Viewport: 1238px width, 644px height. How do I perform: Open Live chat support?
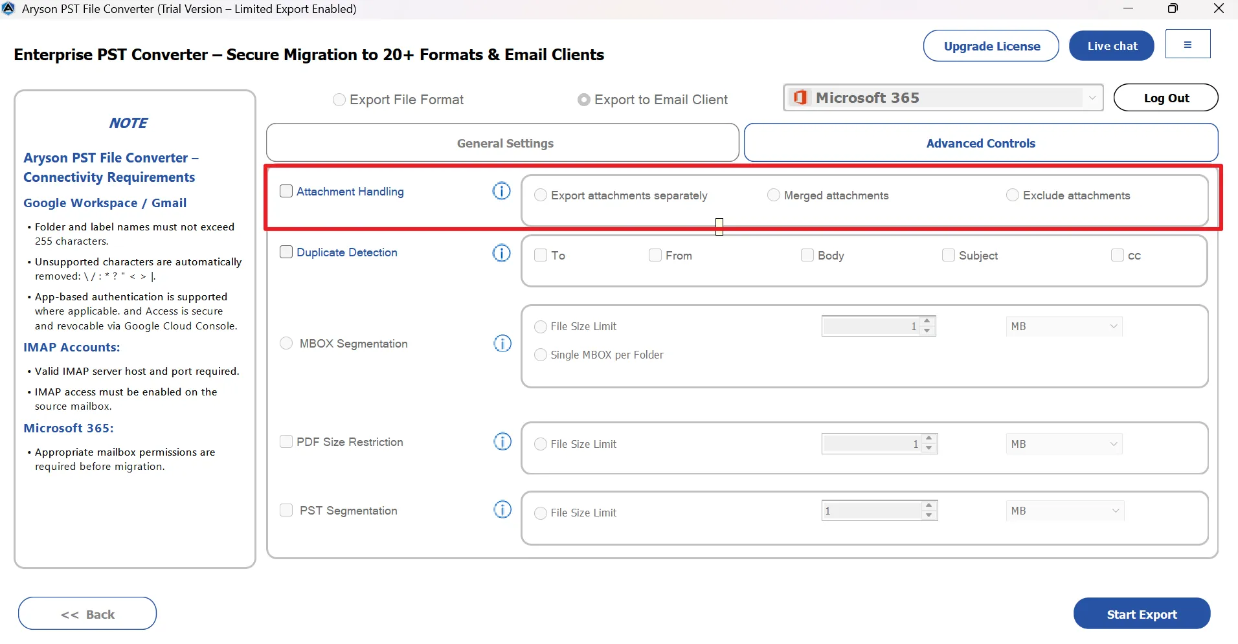pyautogui.click(x=1112, y=46)
